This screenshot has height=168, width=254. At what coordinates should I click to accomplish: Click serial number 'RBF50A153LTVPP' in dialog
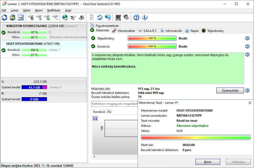click(x=189, y=116)
